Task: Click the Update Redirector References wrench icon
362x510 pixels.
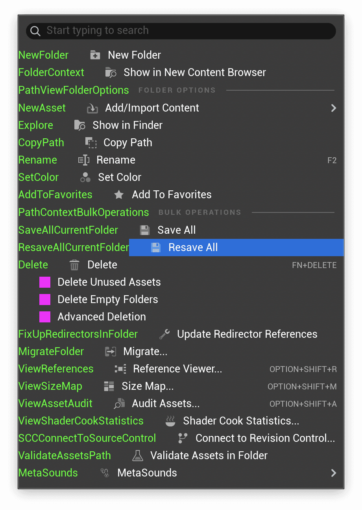Action: (x=164, y=334)
